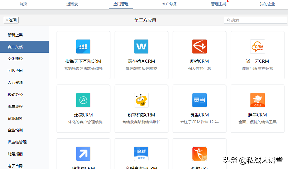
Task: Click the 返回 back button
Action: 11,20
